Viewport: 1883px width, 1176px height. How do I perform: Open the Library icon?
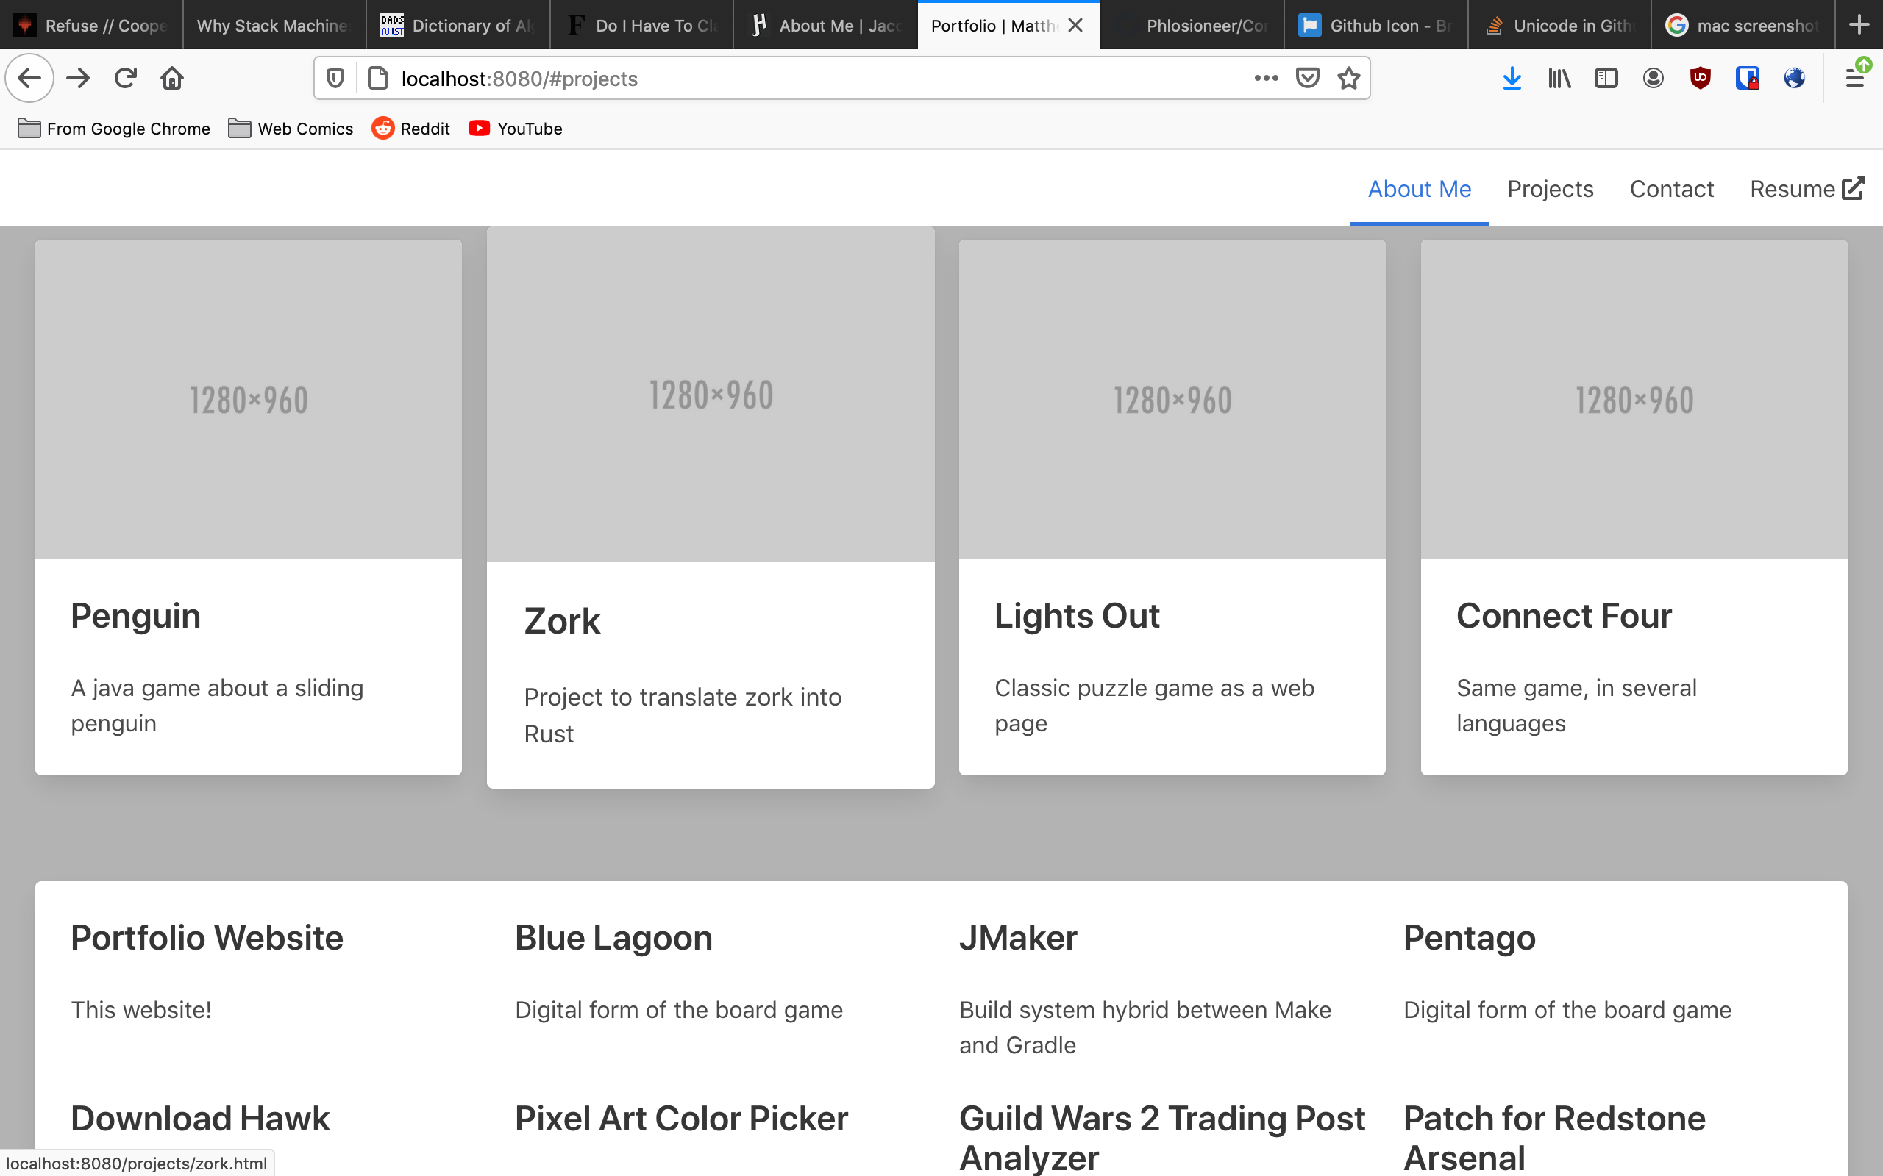point(1559,78)
